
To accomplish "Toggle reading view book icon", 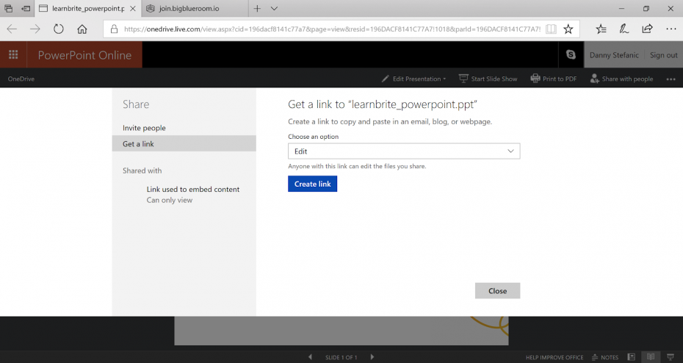I will (551, 29).
